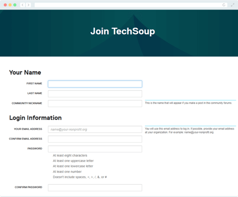Focus the Confirm Email Address field
The image size is (238, 197).
point(95,139)
